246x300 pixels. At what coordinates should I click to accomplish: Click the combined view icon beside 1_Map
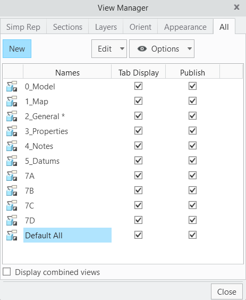(x=12, y=101)
